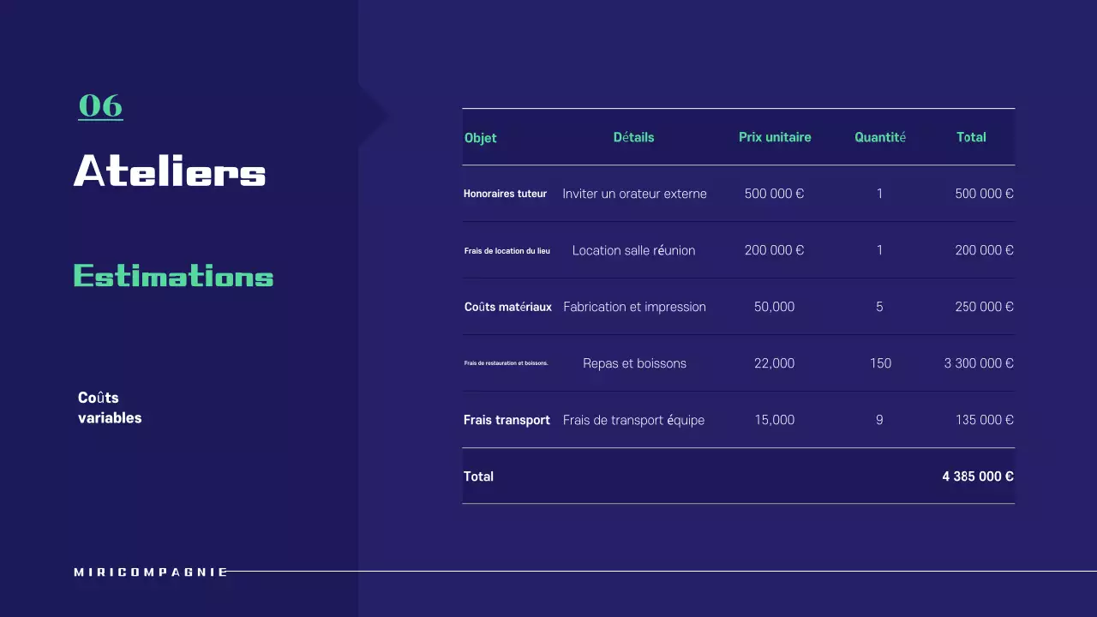Select the Honoraires tuteur row label

pyautogui.click(x=505, y=194)
